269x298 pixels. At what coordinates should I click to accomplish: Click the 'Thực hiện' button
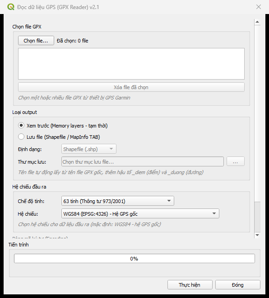pos(190,285)
